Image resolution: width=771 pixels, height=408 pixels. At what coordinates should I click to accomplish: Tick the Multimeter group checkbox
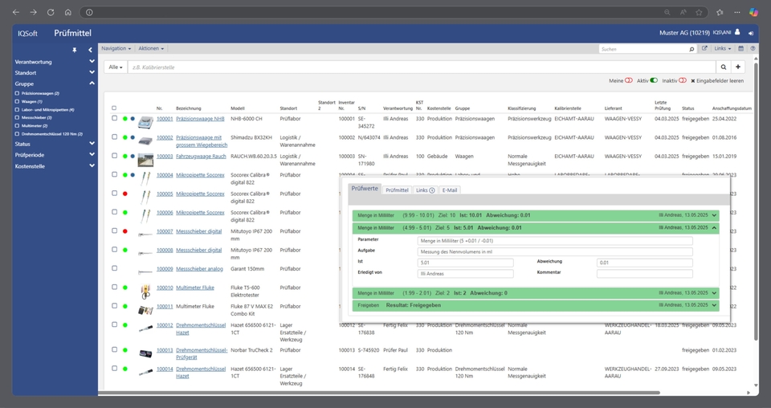pyautogui.click(x=18, y=125)
